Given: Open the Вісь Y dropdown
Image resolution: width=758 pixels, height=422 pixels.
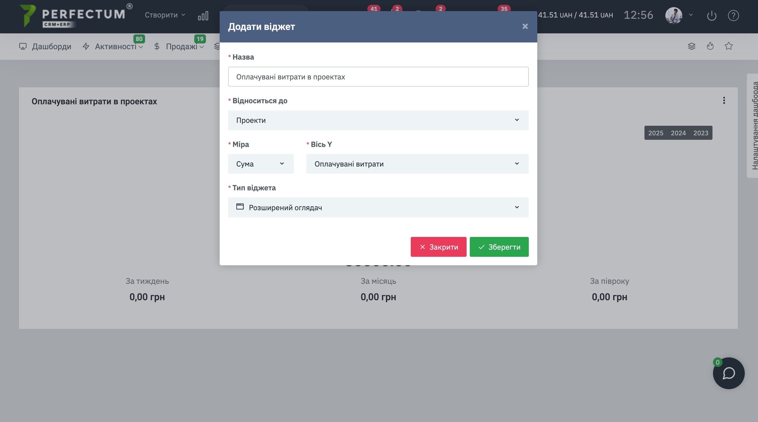Looking at the screenshot, I should pyautogui.click(x=417, y=164).
